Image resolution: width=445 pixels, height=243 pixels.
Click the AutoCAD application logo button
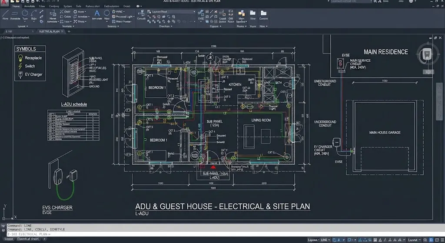[4, 3]
